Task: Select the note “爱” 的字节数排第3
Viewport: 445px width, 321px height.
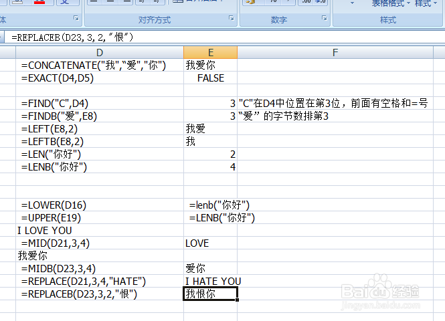Action: (335, 116)
